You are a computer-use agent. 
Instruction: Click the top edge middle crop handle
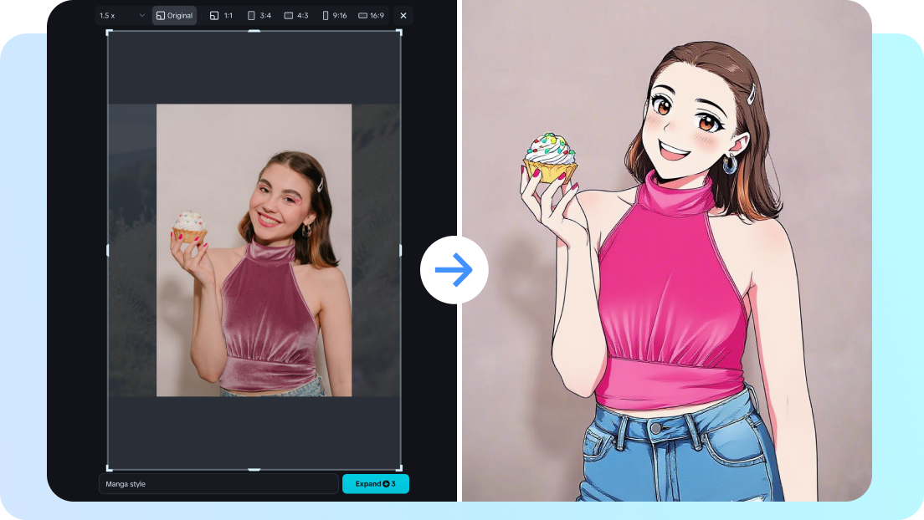[254, 31]
